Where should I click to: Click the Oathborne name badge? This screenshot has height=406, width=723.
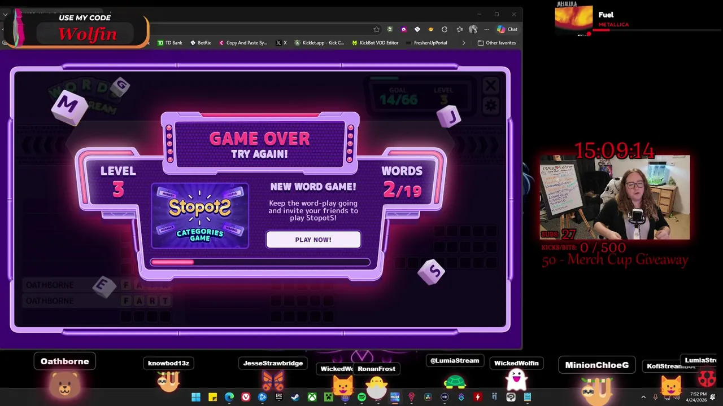pyautogui.click(x=65, y=361)
